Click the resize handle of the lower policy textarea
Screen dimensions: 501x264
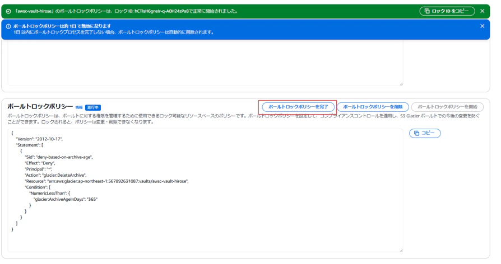(x=401, y=250)
